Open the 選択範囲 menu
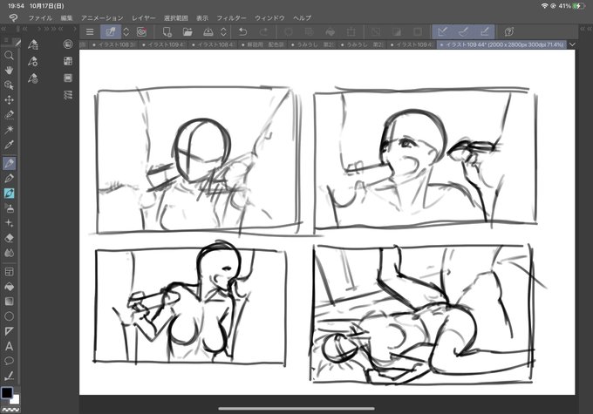 coord(176,17)
